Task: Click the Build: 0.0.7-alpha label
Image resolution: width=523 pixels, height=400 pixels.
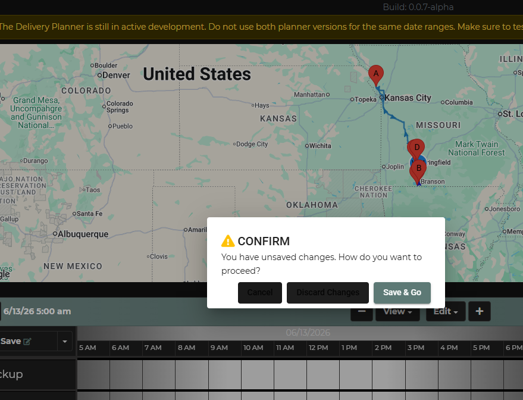Action: [x=418, y=7]
